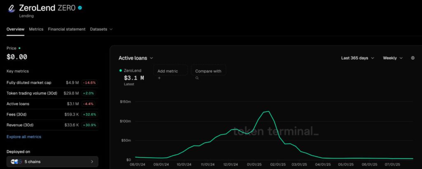This screenshot has height=169, width=422.
Task: Follow the Explore all metrics link
Action: pyautogui.click(x=24, y=136)
